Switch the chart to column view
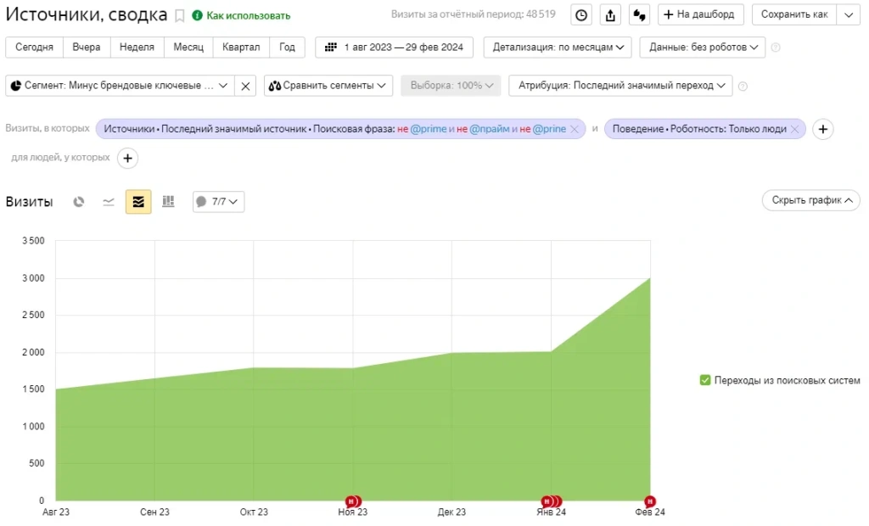Image resolution: width=869 pixels, height=526 pixels. pyautogui.click(x=167, y=201)
